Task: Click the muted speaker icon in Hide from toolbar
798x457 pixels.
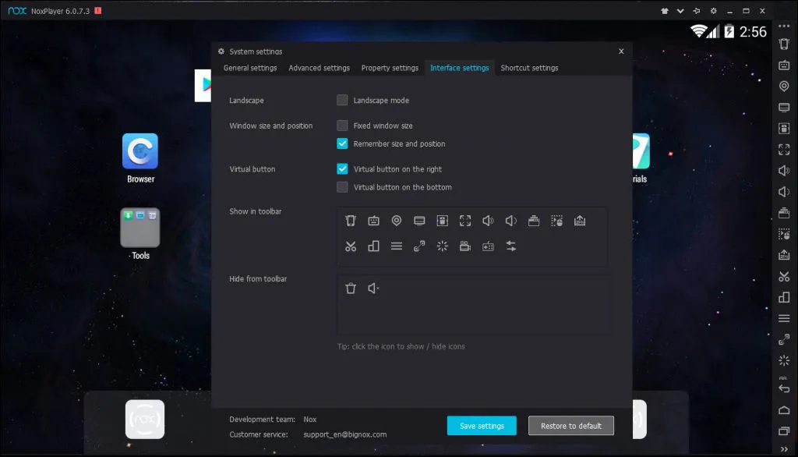Action: pyautogui.click(x=372, y=288)
